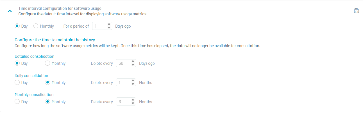This screenshot has width=363, height=115.
Task: Switch Monthly consolidation to Day
Action: 17,102
